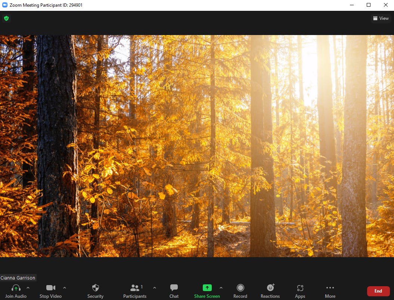The height and width of the screenshot is (300, 394).
Task: Expand the Share Screen options chevron
Action: [221, 288]
